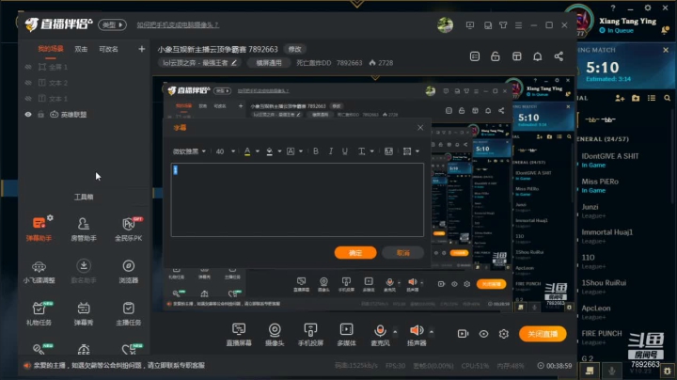The width and height of the screenshot is (677, 380).
Task: Select the 文本 2 source row
Action: [85, 83]
